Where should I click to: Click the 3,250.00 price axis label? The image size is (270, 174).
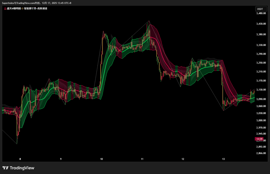pos(261,63)
